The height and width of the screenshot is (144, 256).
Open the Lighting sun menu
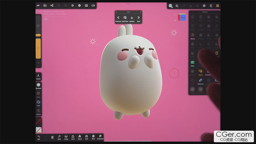[72, 6]
